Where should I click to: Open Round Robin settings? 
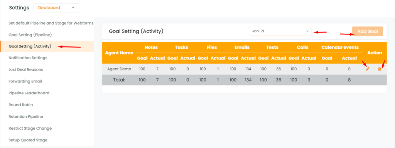tap(21, 105)
